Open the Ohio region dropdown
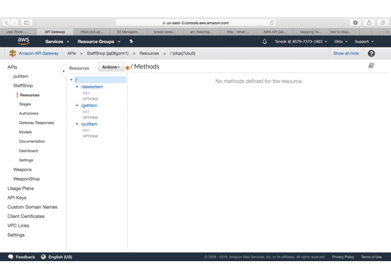 [340, 42]
